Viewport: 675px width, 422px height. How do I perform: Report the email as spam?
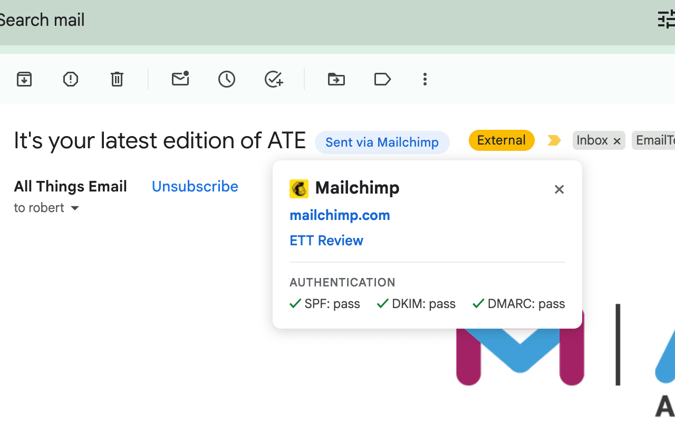(70, 79)
